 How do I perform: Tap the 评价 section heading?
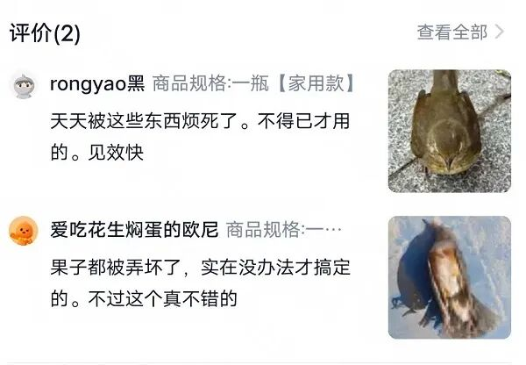31,33
